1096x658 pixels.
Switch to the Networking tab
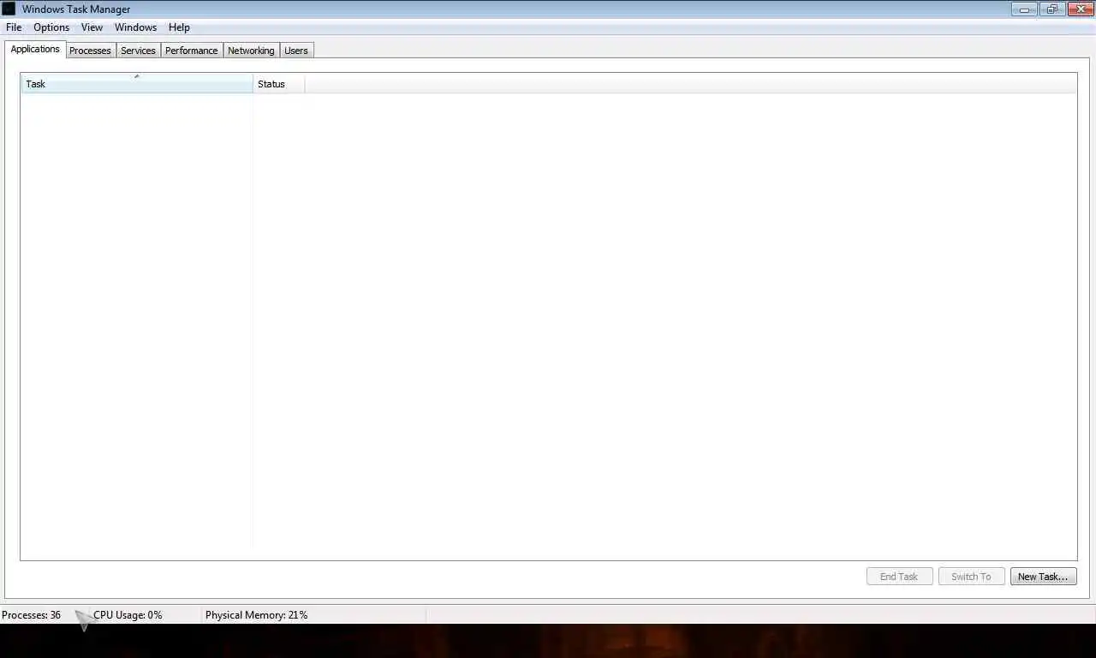[251, 51]
